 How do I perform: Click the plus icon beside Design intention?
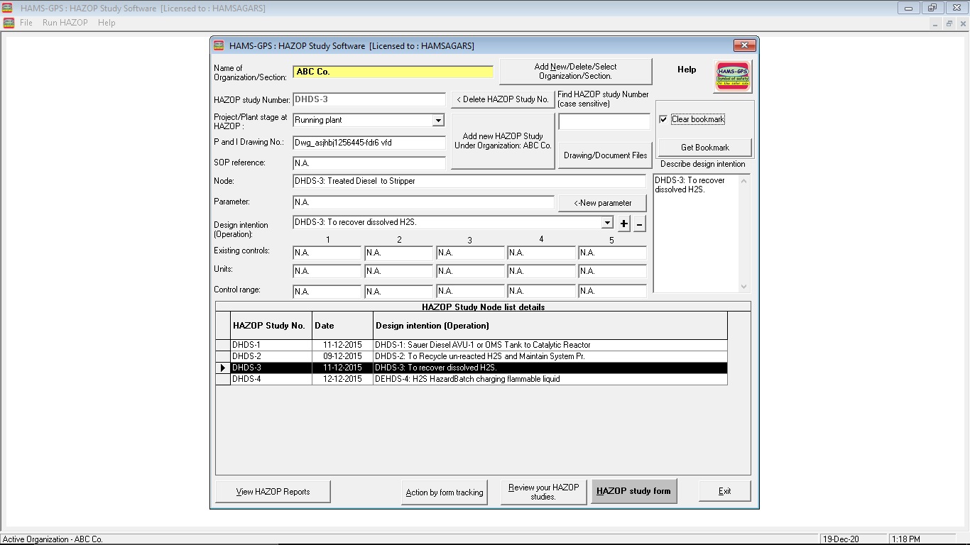coord(623,223)
